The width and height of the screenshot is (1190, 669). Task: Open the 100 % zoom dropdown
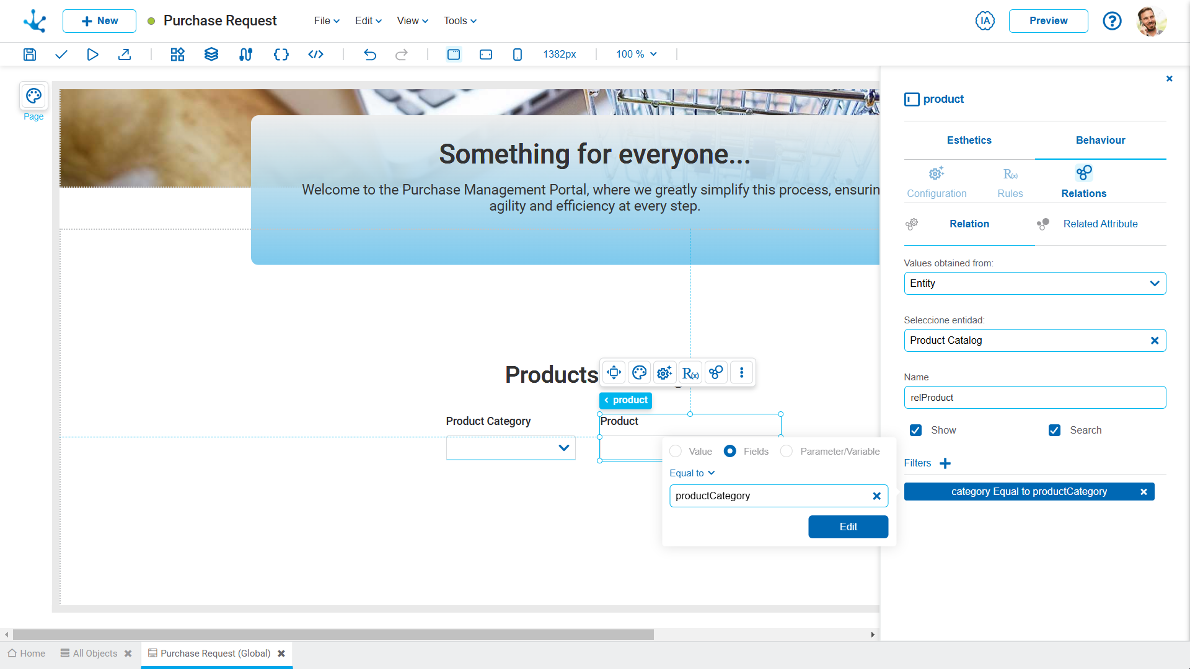point(636,55)
